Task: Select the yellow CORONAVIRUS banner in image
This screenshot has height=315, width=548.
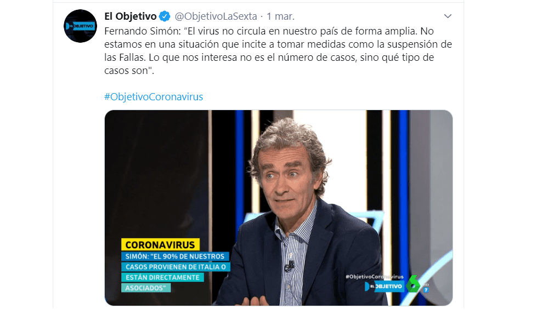Action: pos(160,244)
